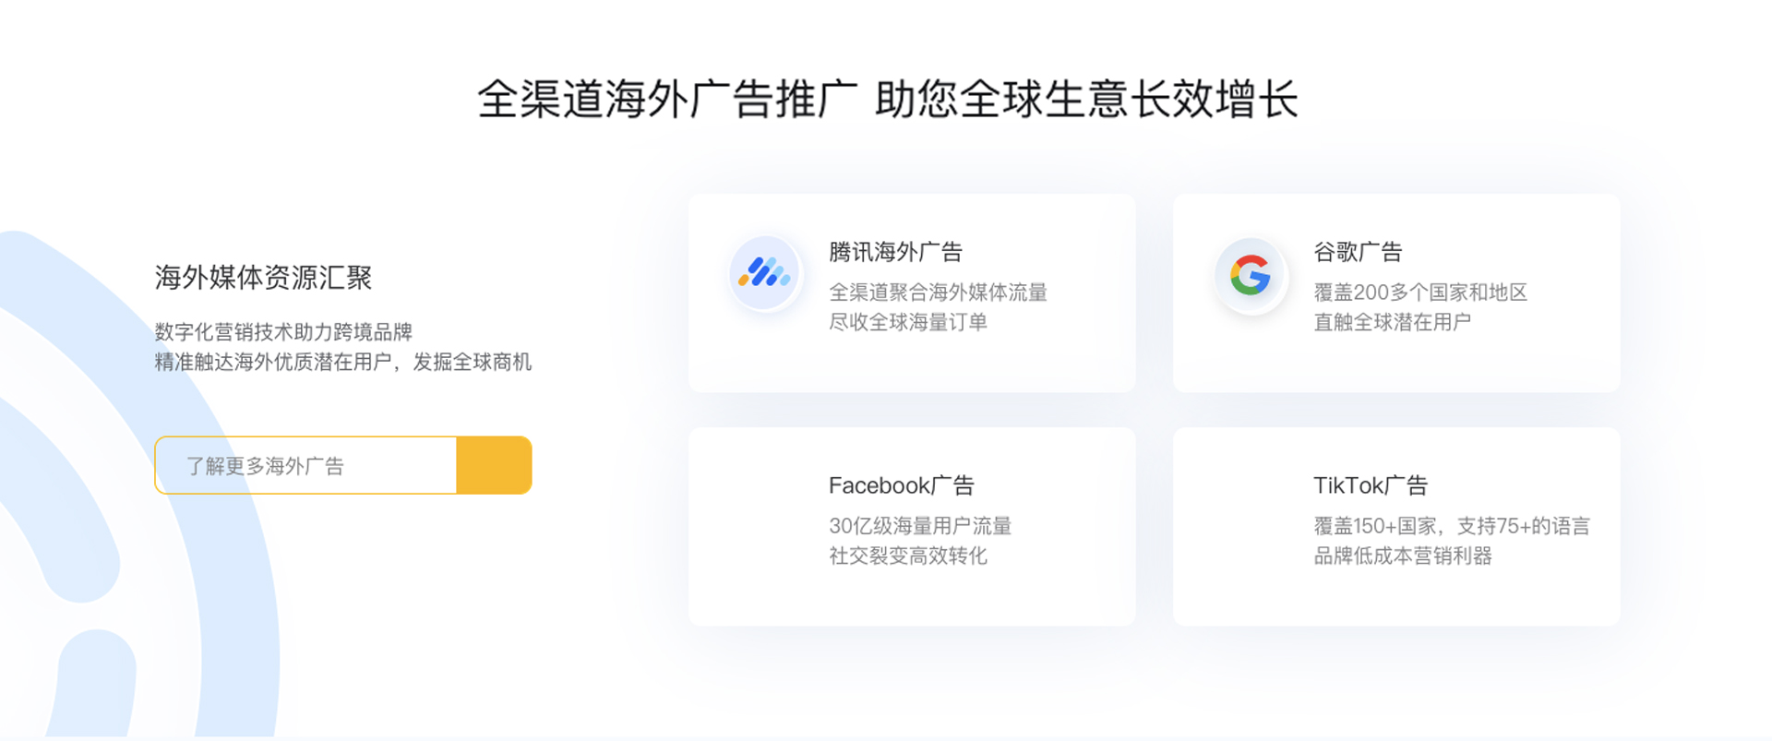Click the 覆盖200多个国家和地区 description line

pyautogui.click(x=1419, y=293)
